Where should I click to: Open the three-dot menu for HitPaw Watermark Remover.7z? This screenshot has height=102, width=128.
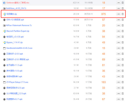(119, 25)
